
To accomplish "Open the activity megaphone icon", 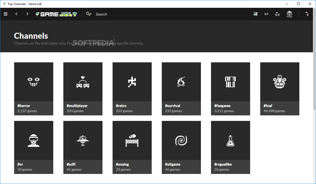I will click(266, 14).
